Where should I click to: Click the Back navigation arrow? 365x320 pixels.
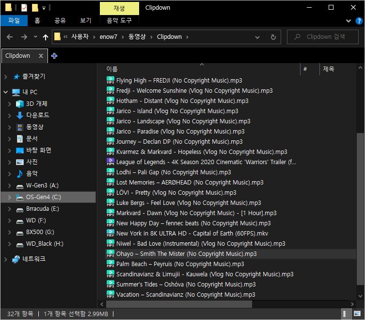click(x=10, y=37)
